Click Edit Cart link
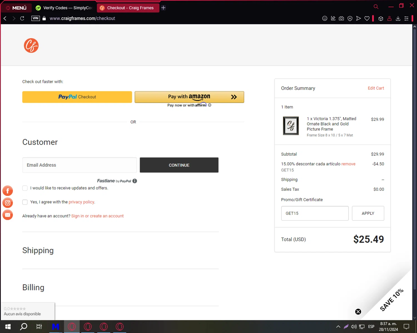This screenshot has width=417, height=333. [x=376, y=88]
